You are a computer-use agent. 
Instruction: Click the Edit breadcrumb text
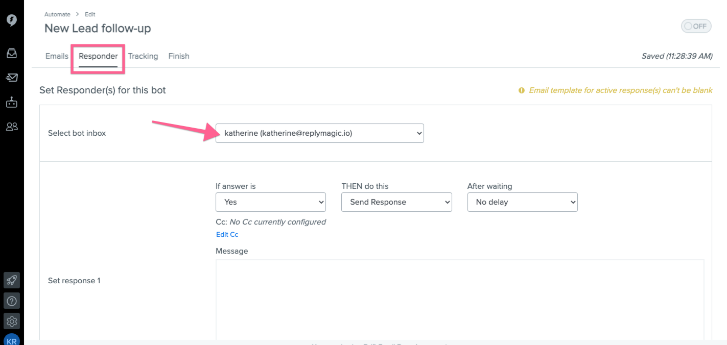[x=90, y=14]
